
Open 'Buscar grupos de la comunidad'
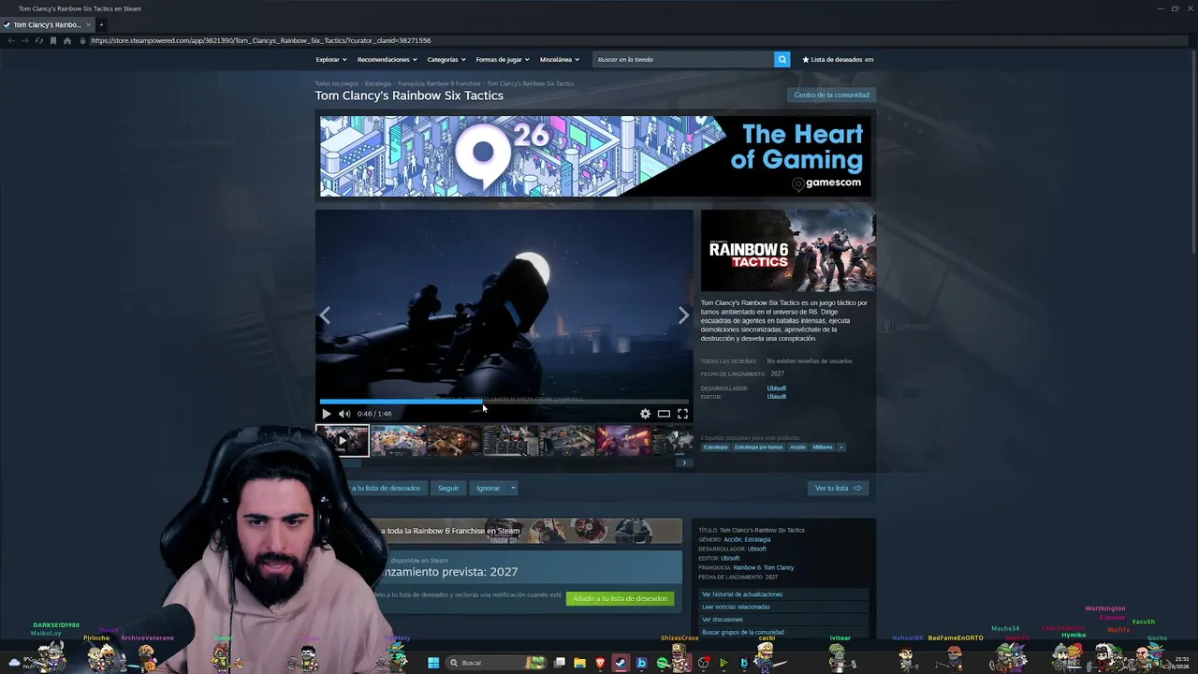[x=785, y=632]
